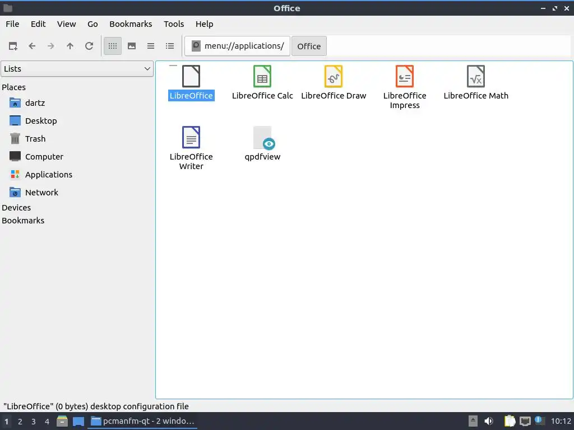Switch to desktop workspace 4

click(47, 422)
